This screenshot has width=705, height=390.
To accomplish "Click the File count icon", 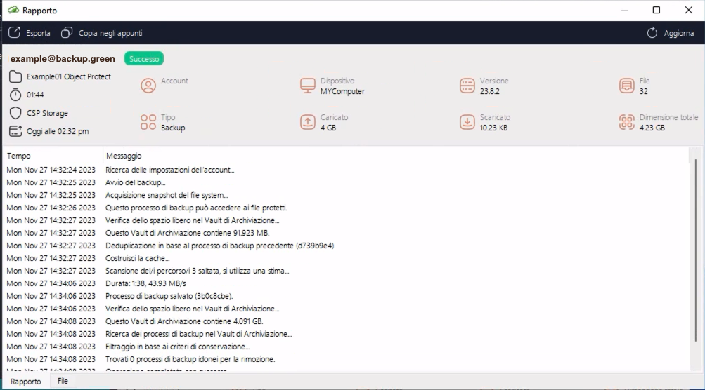I will click(627, 86).
